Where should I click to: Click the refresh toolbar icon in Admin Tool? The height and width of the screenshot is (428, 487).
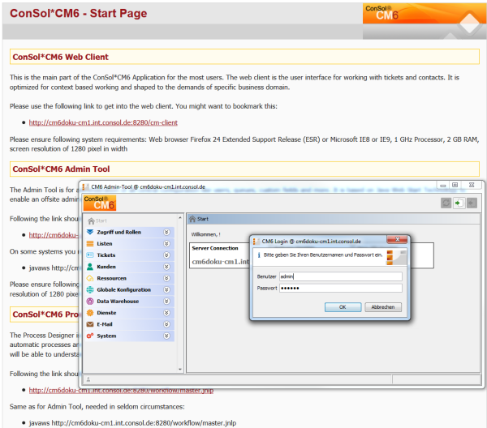[446, 203]
